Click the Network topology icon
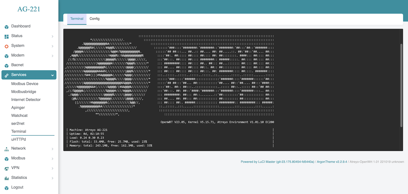The image size is (408, 194). pos(7,149)
